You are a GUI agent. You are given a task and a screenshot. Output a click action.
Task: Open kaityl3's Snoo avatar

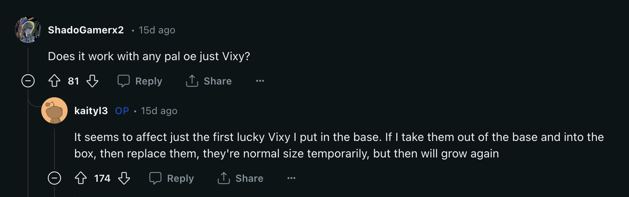54,110
